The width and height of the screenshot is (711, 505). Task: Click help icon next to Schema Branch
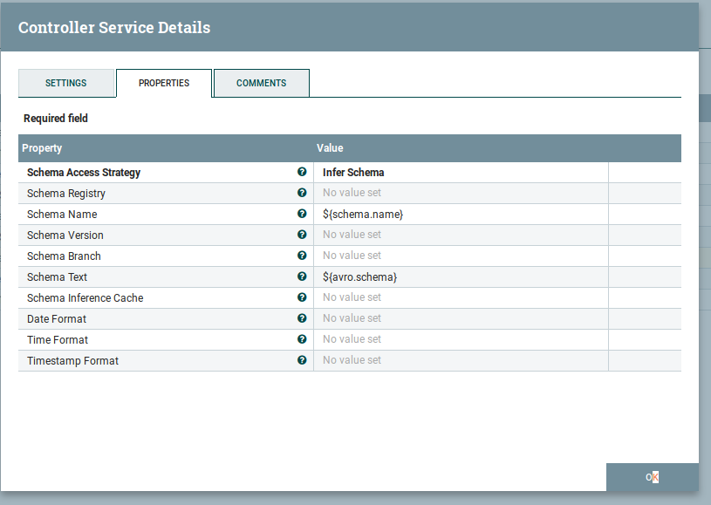302,256
